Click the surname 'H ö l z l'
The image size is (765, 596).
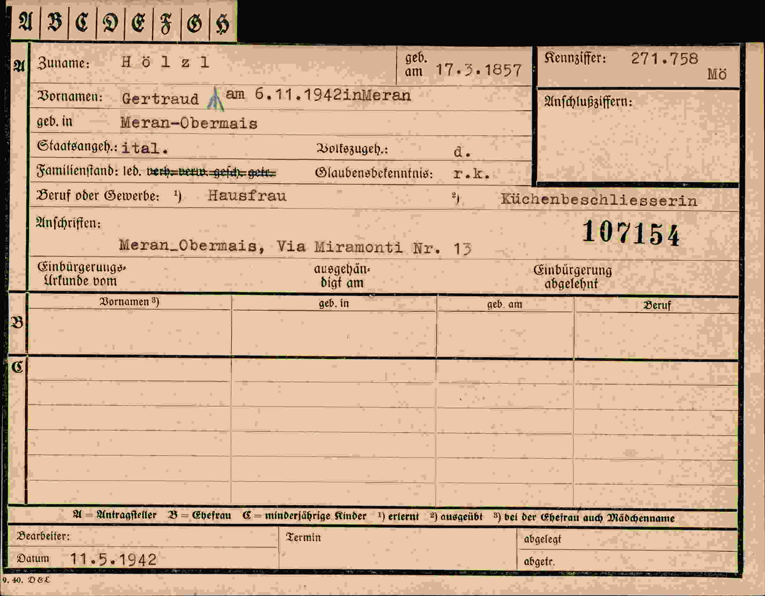[x=165, y=62]
